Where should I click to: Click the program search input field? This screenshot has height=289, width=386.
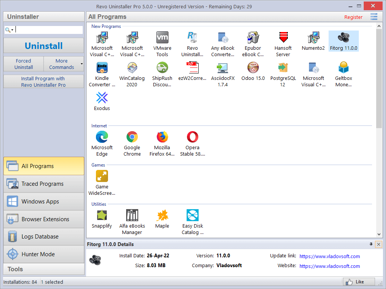click(49, 30)
